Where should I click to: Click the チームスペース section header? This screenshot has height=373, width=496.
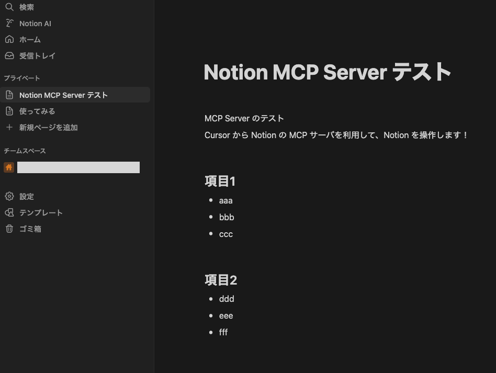pyautogui.click(x=25, y=151)
